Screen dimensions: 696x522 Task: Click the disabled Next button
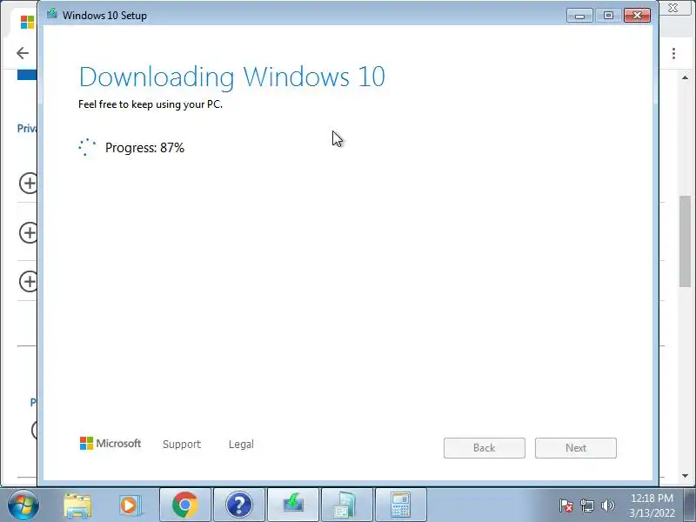pos(576,448)
